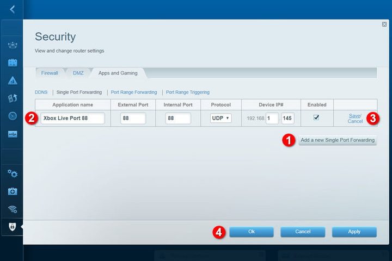Go to the DDNS section link
392x261 pixels.
(x=41, y=92)
